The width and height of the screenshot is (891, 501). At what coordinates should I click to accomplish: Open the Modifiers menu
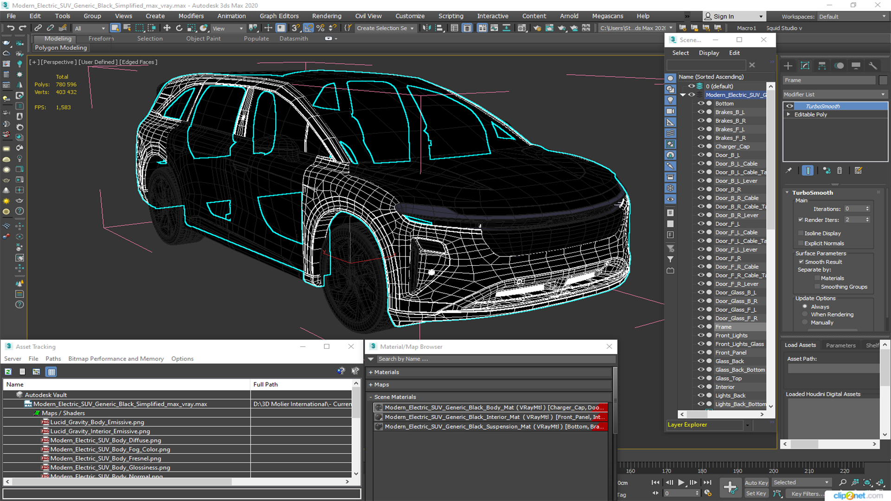click(191, 16)
